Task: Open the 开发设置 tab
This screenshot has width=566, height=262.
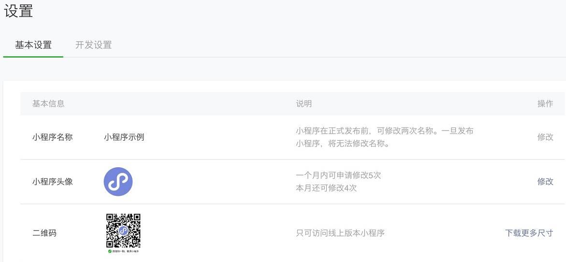Action: [93, 45]
